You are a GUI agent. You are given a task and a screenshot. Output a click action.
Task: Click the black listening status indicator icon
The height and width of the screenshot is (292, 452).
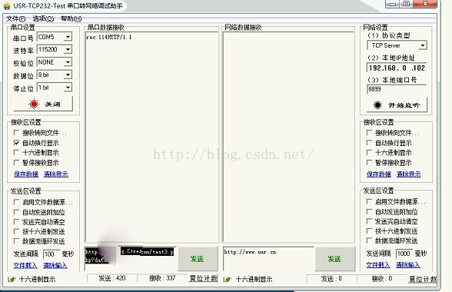pyautogui.click(x=377, y=105)
